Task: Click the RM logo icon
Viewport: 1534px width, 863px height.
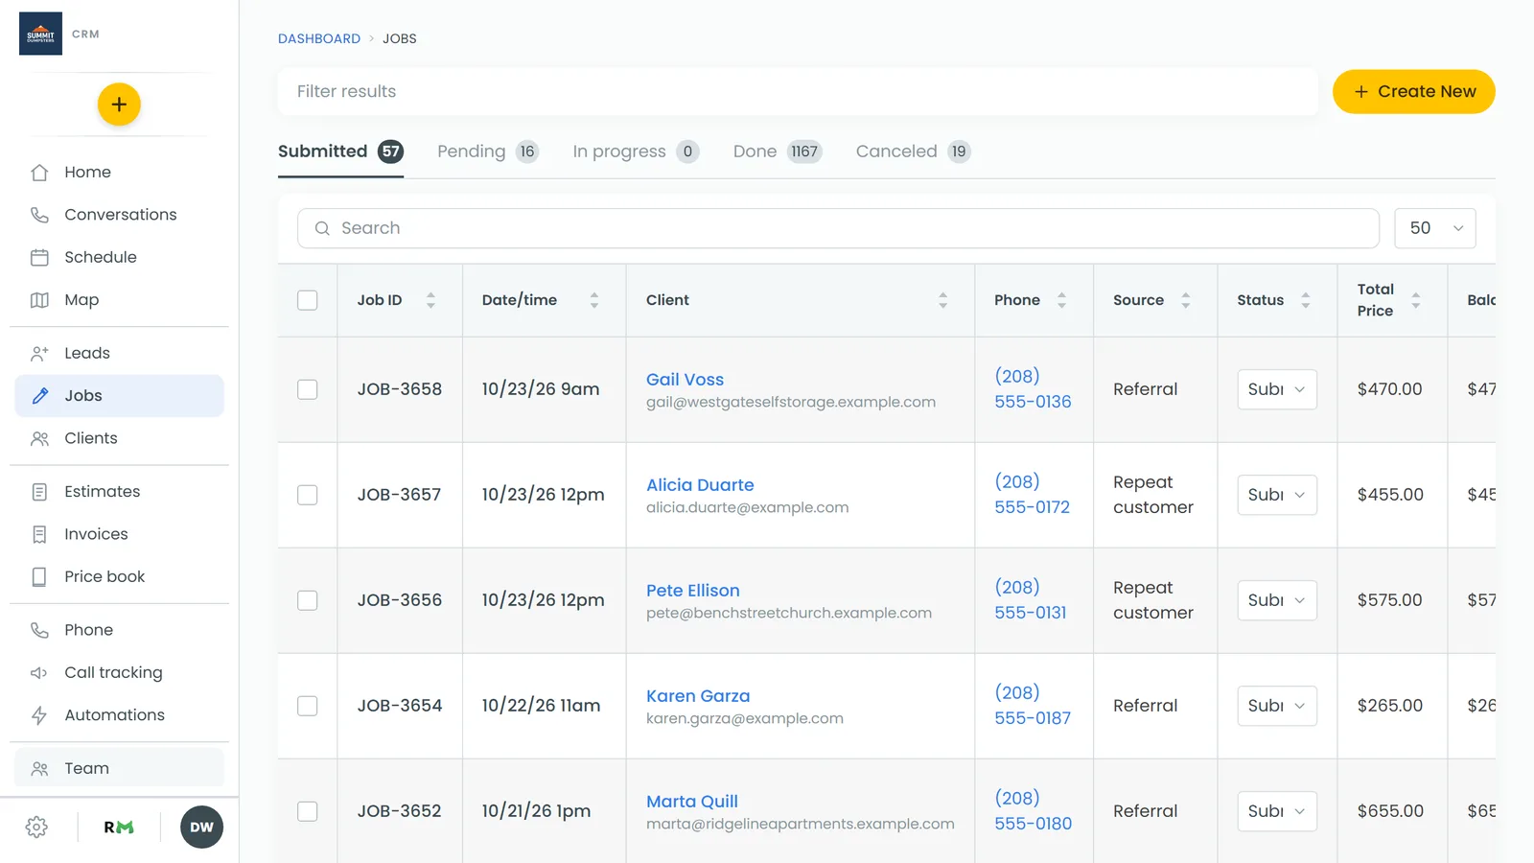Action: [119, 828]
